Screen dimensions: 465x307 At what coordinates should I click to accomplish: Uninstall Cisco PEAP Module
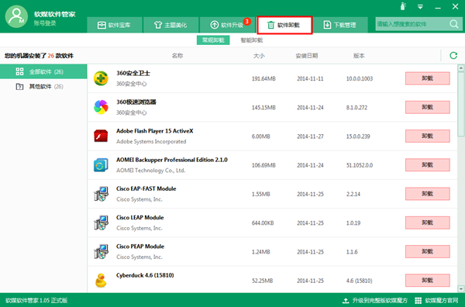(427, 251)
